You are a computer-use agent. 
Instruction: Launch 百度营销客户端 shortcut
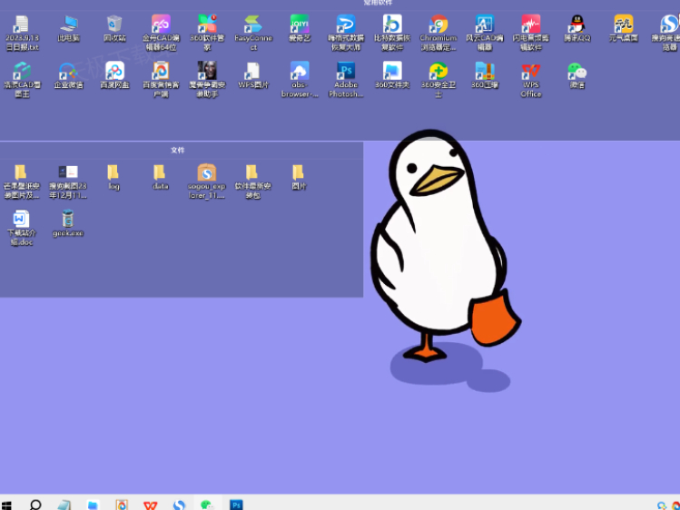point(161,80)
